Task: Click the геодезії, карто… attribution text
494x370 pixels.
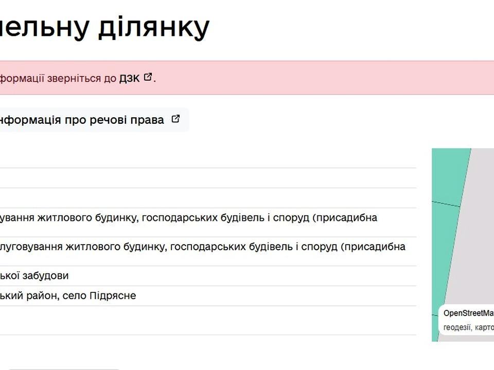Action: (x=468, y=326)
